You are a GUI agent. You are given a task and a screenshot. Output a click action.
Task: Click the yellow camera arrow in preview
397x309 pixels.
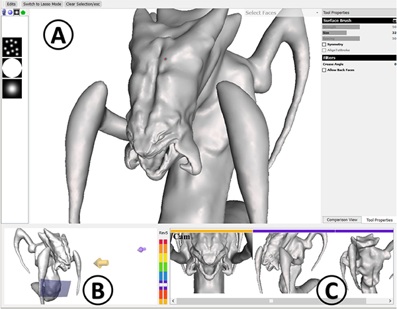(x=99, y=262)
